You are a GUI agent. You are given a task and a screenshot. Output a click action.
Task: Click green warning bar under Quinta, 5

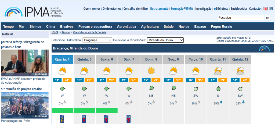point(84,110)
